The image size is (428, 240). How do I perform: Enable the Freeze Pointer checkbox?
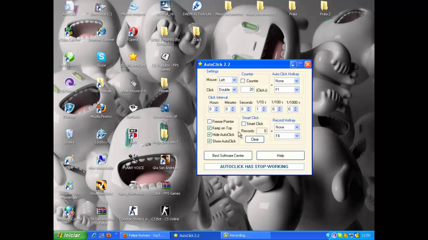[209, 122]
